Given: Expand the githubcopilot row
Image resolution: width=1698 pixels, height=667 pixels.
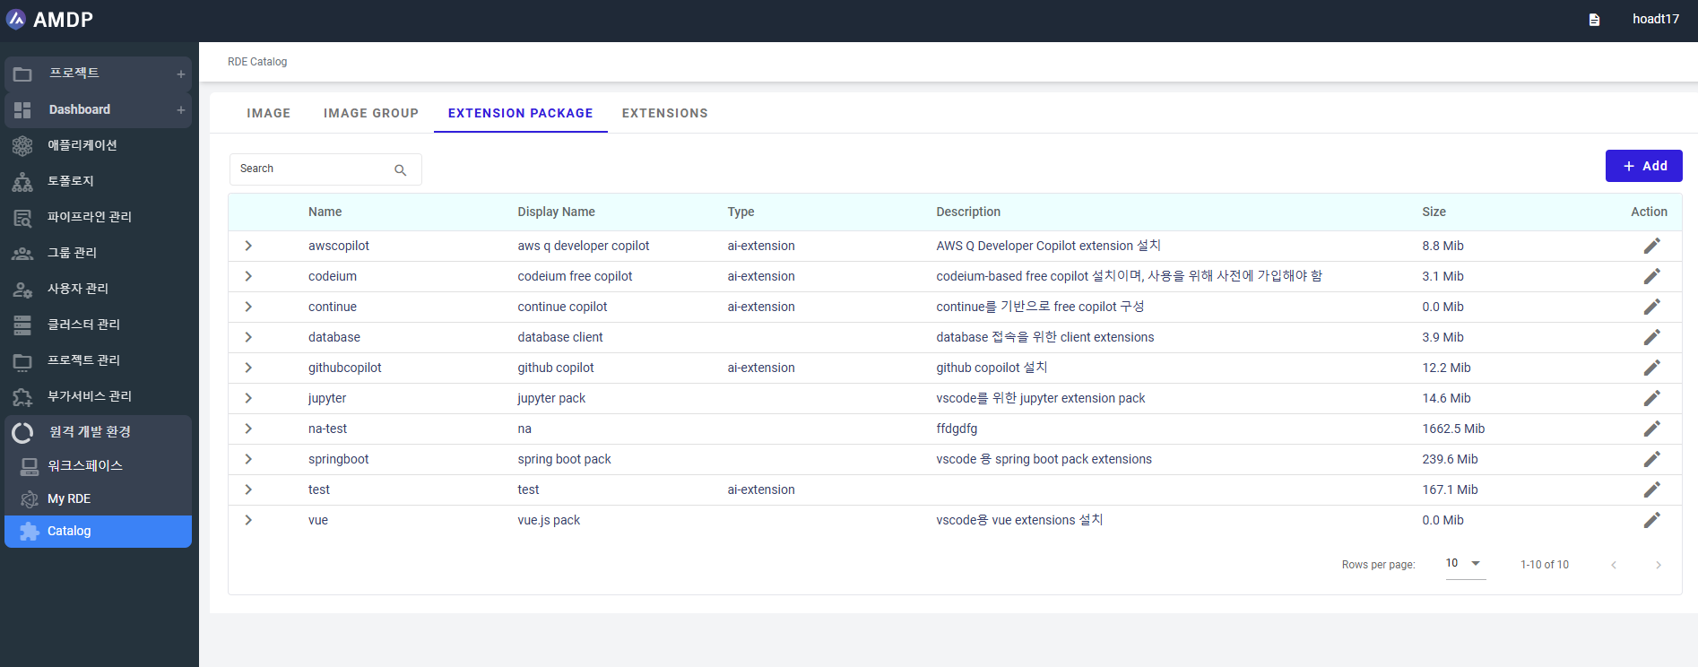Looking at the screenshot, I should [x=248, y=368].
